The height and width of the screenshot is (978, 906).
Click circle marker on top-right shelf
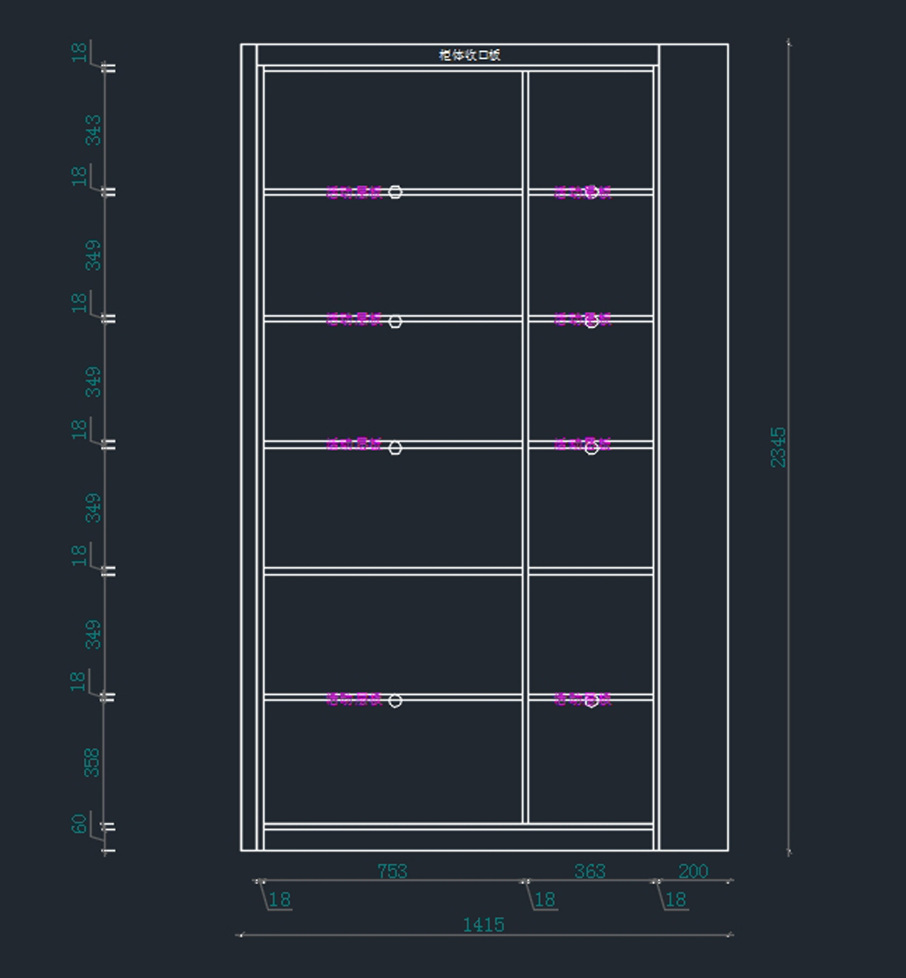tap(591, 192)
